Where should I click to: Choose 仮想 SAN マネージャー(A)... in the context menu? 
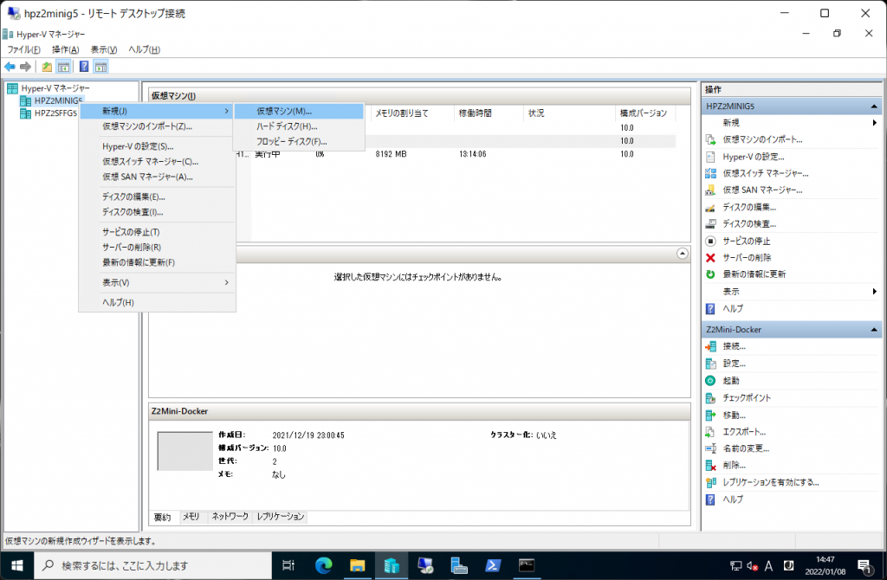[158, 177]
